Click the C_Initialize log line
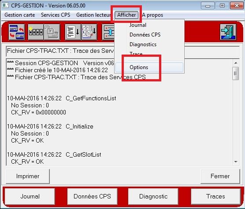 point(50,126)
